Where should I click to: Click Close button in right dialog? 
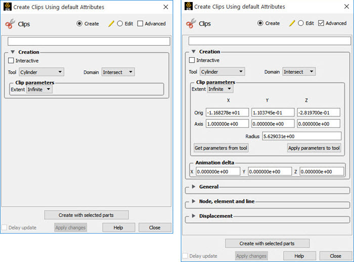pos(336,256)
